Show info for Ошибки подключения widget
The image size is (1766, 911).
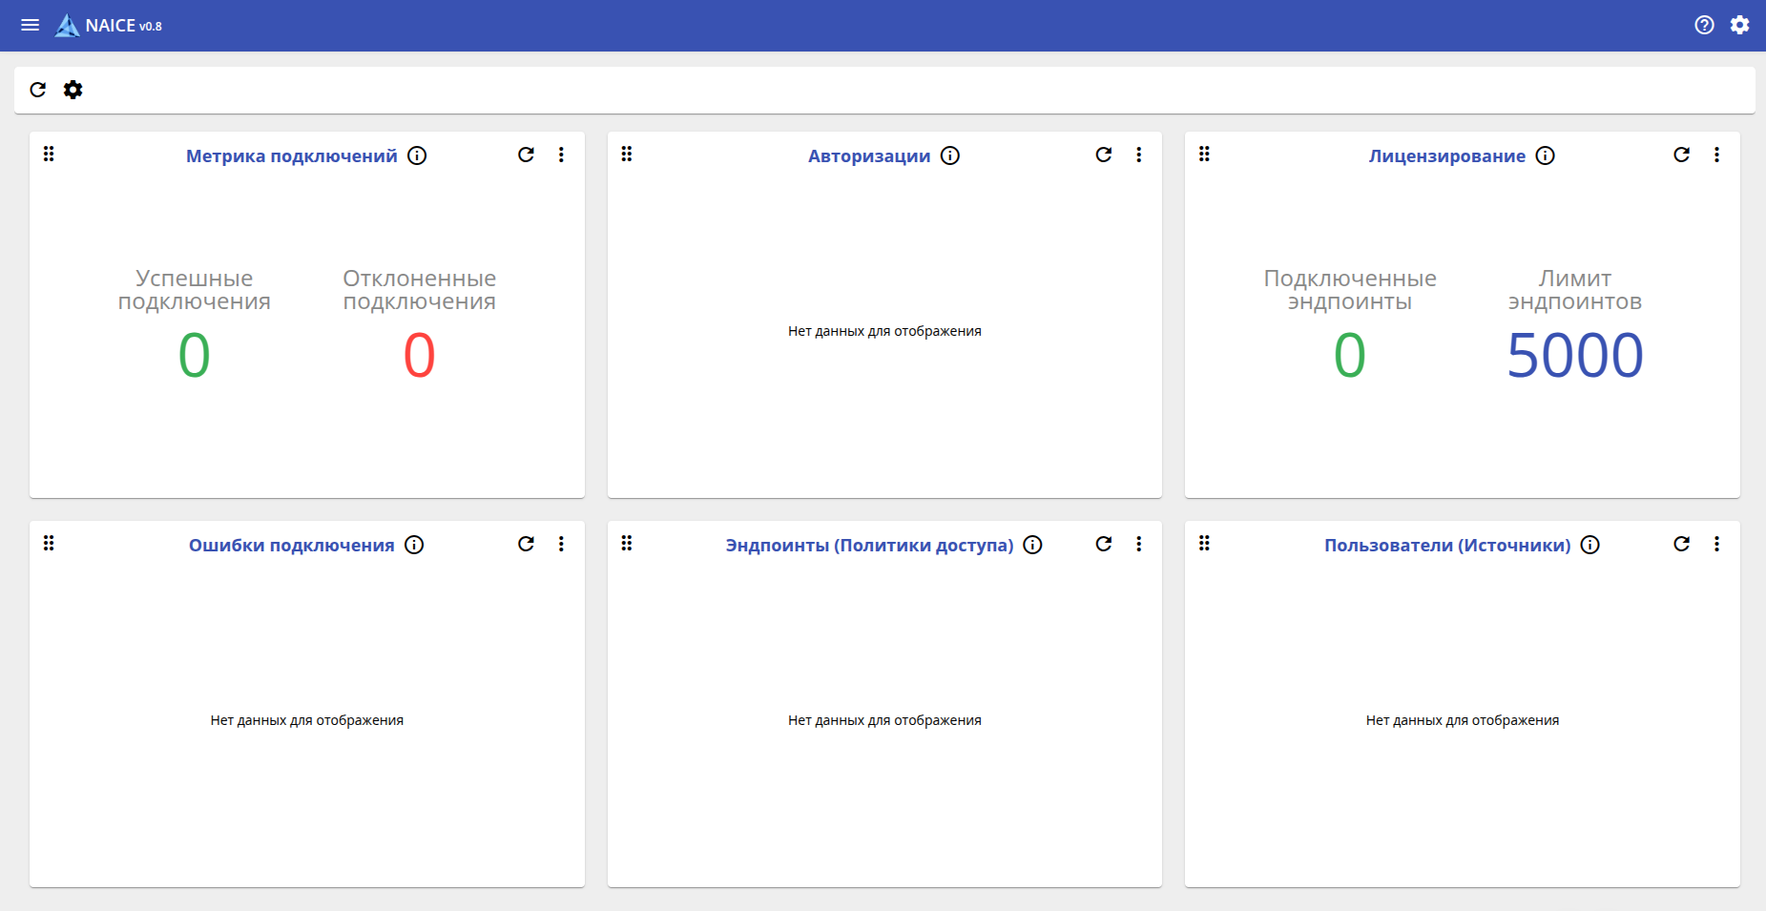(x=414, y=545)
